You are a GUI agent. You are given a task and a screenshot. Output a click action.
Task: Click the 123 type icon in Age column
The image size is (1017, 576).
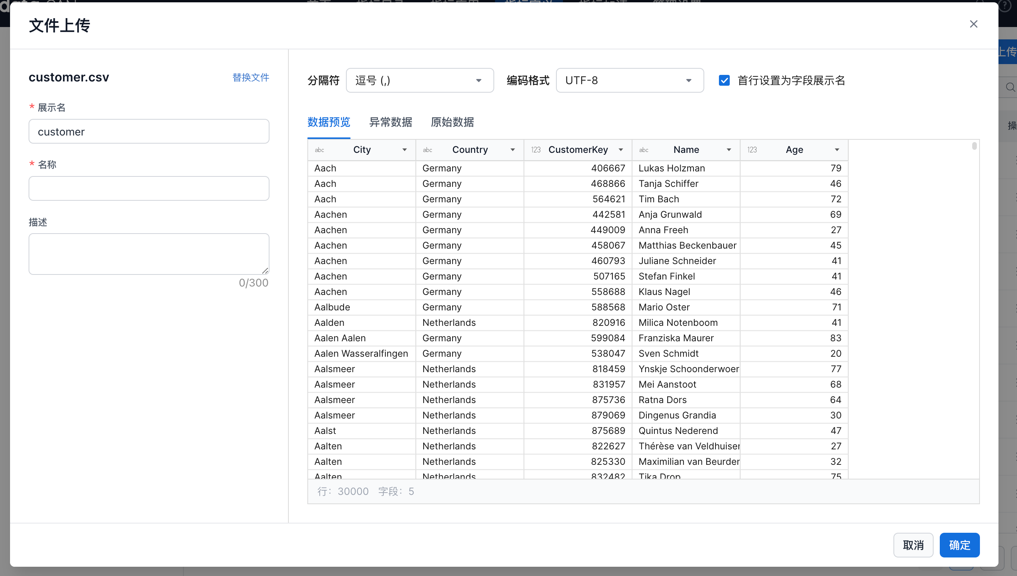[x=752, y=150]
